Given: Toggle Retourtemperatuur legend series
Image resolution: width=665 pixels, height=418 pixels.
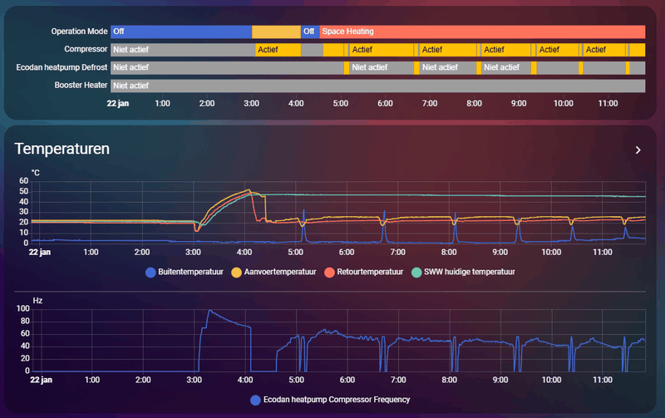Looking at the screenshot, I should (x=364, y=273).
